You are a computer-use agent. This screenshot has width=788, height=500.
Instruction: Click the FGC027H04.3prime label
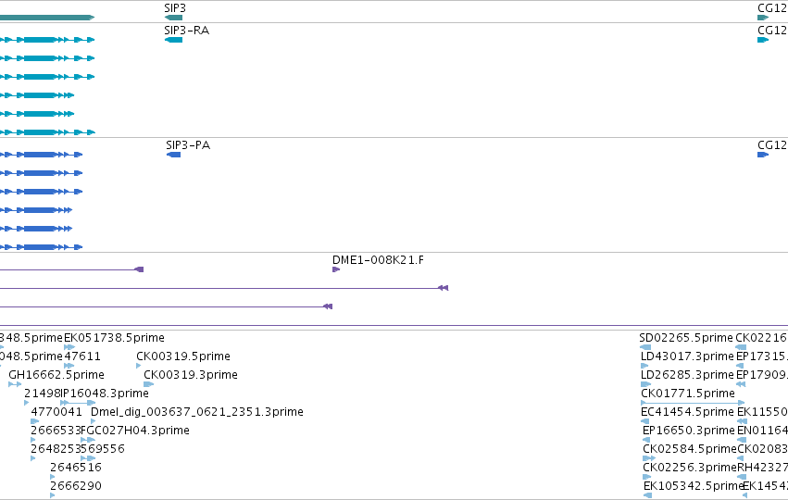click(135, 431)
